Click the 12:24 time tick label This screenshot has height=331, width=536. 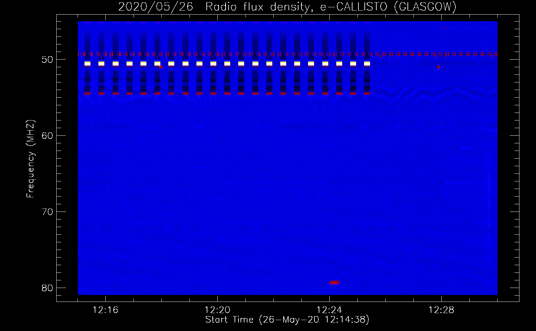pyautogui.click(x=329, y=310)
